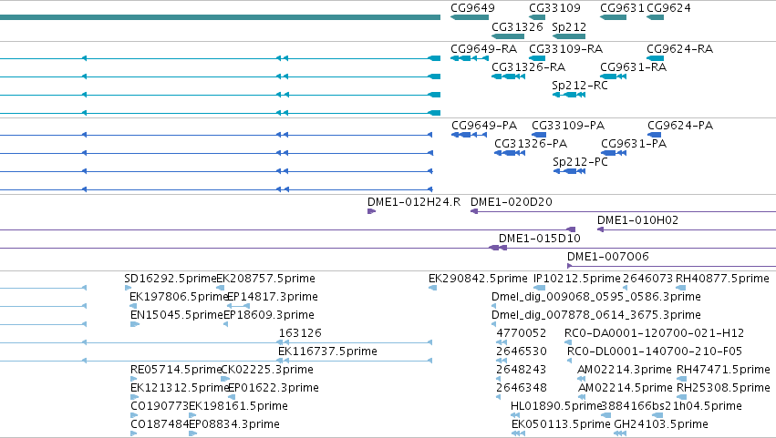Select EST CK02225.3prime
Screen dimensions: 776x438
point(267,371)
